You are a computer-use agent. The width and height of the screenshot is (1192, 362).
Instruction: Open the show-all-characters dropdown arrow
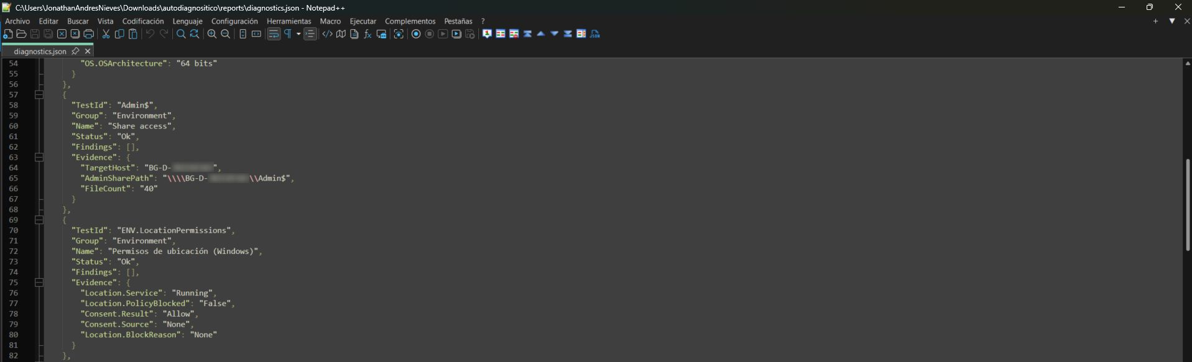point(298,34)
